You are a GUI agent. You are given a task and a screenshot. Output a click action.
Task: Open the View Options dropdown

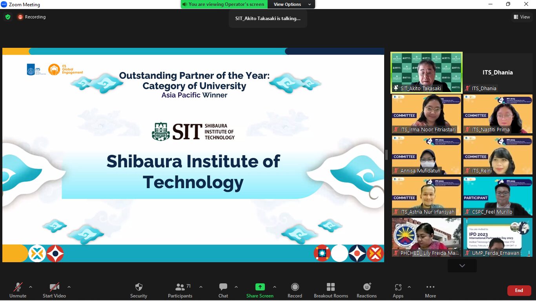tap(292, 4)
